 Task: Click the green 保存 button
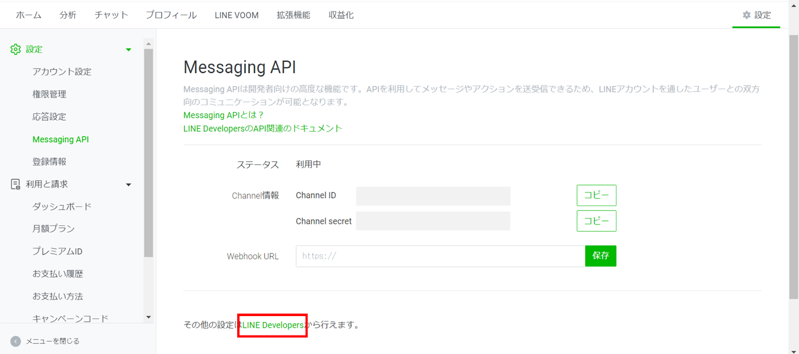pyautogui.click(x=601, y=256)
